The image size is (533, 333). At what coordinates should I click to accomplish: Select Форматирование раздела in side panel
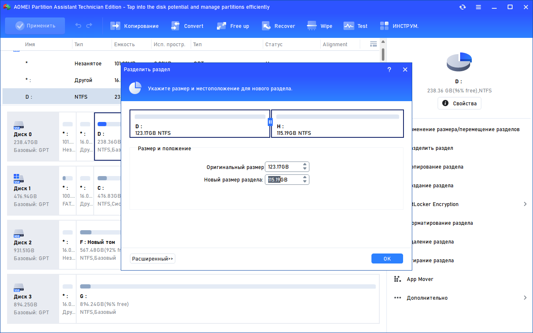click(442, 223)
